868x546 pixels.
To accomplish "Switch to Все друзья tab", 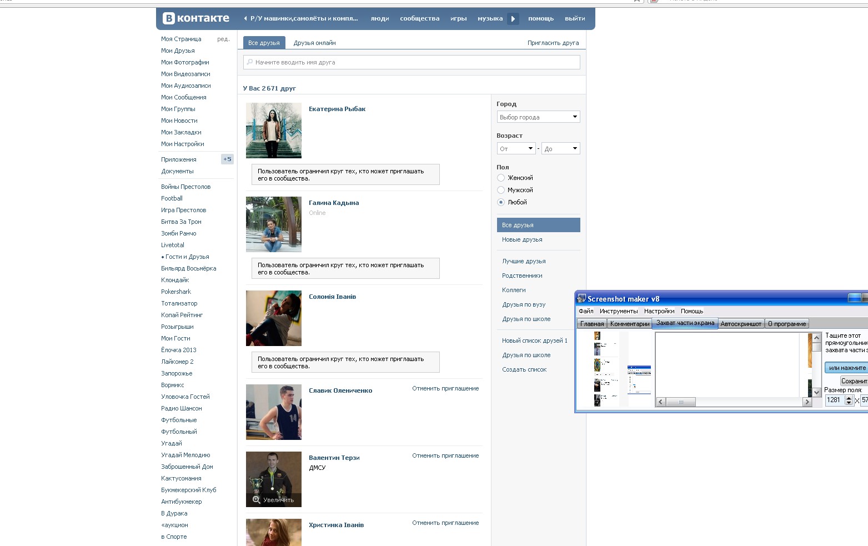I will tap(264, 43).
